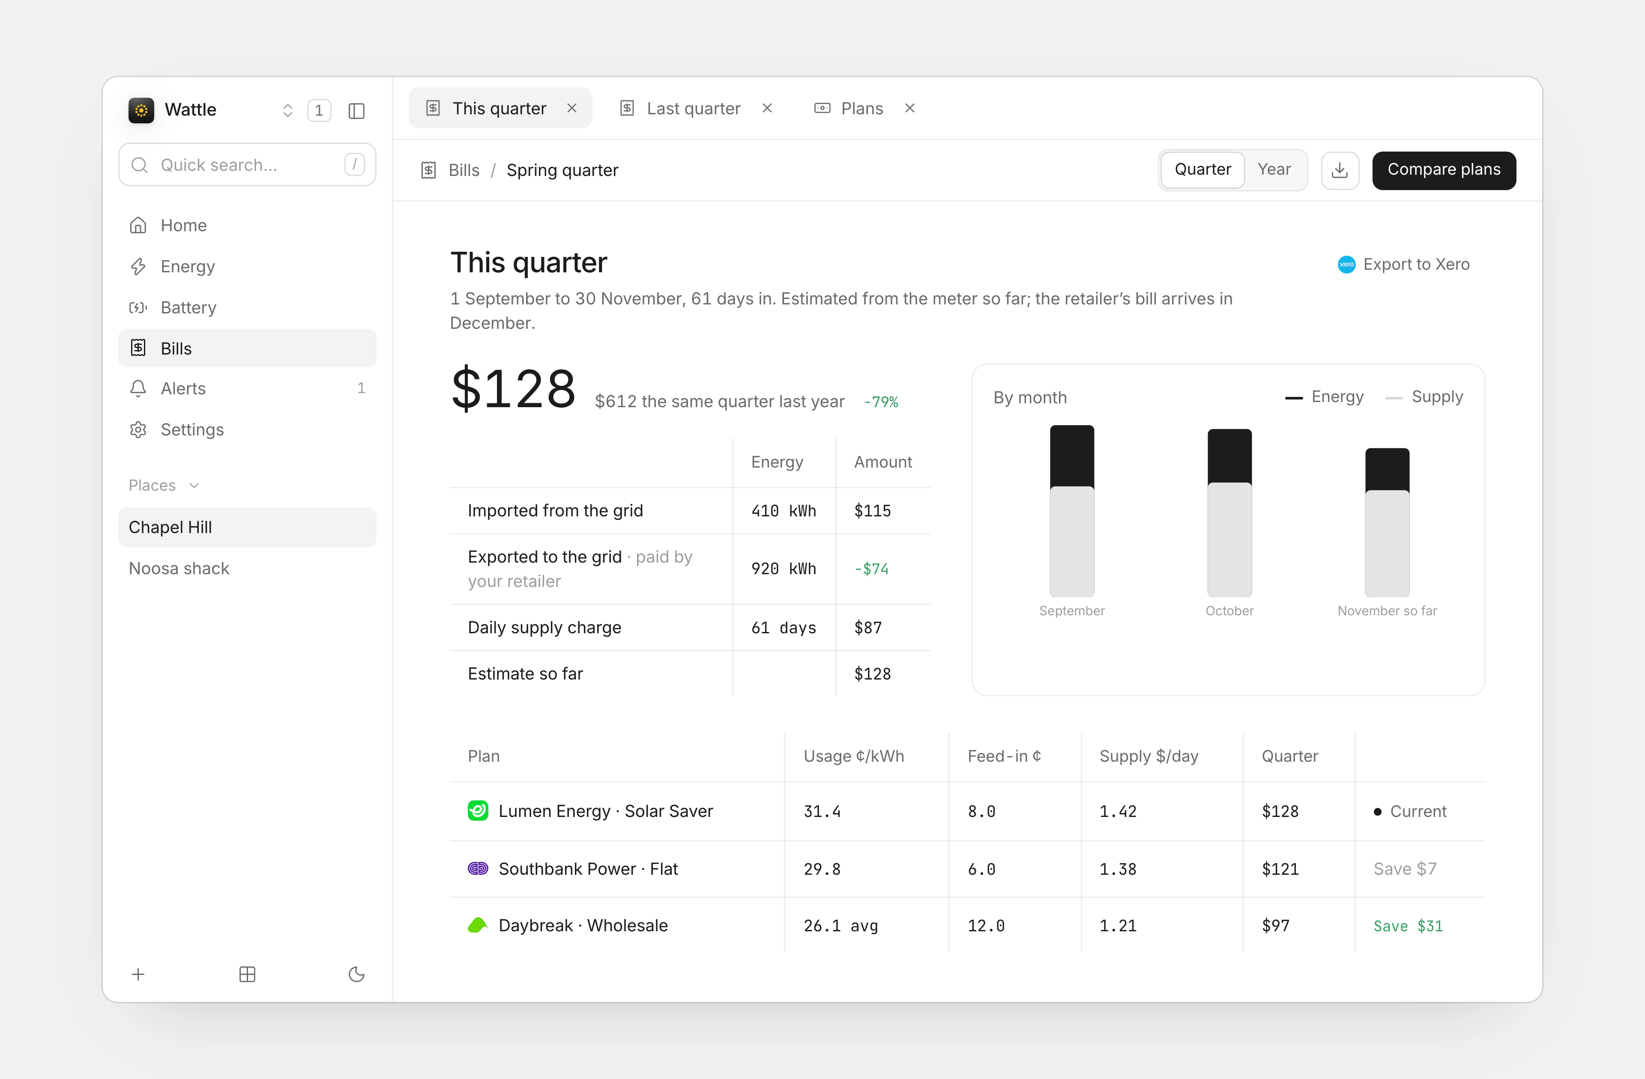
Task: Click the Compare plans button
Action: pos(1444,170)
